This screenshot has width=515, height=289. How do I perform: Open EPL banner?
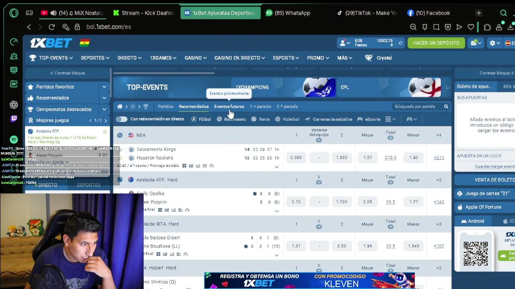[x=389, y=87]
